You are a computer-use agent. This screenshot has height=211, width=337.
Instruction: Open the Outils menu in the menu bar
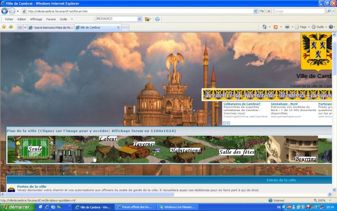click(x=63, y=19)
